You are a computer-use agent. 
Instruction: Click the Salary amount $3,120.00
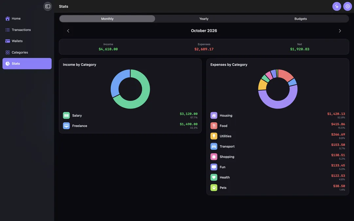coord(188,114)
